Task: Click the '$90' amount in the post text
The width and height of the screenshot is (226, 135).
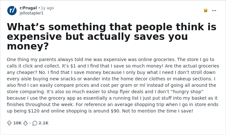Action: 115,111
